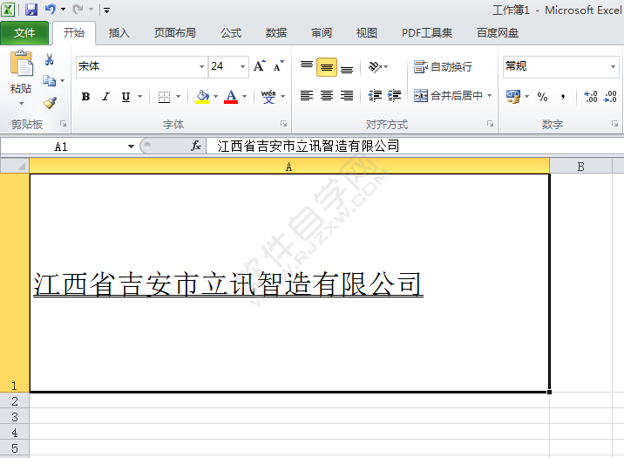This screenshot has width=624, height=458.
Task: Select column B header
Action: point(580,167)
